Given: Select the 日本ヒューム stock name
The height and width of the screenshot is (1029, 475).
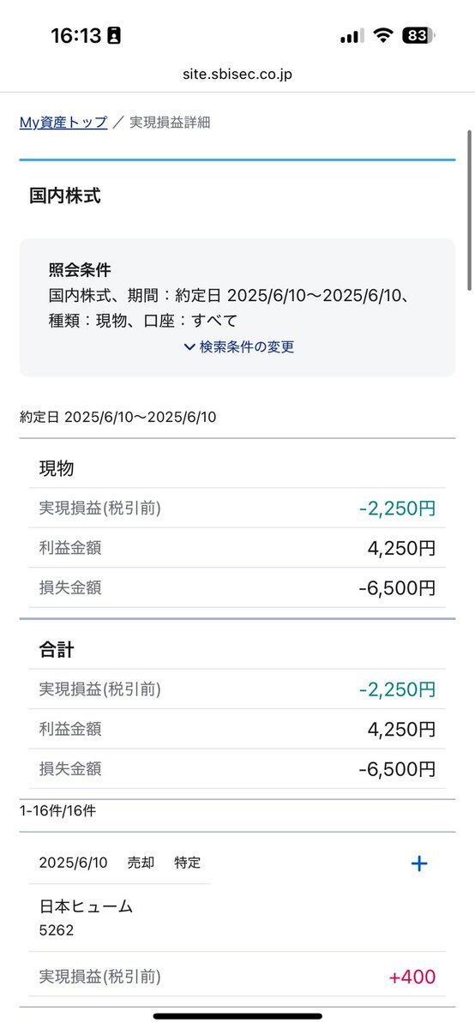Looking at the screenshot, I should [x=86, y=906].
